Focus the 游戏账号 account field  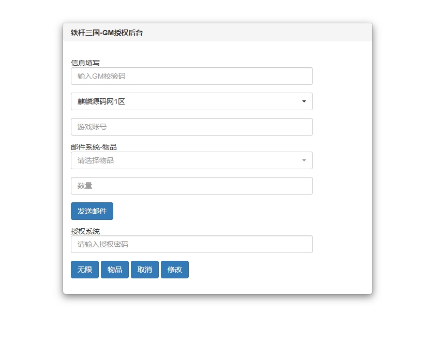pos(191,127)
